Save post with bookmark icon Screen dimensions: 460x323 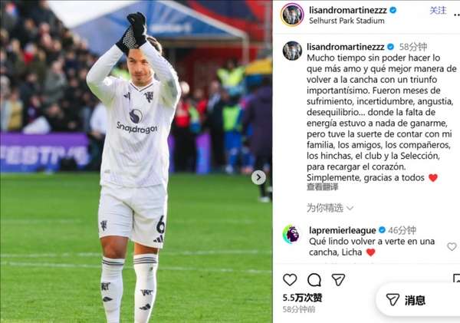coord(456,279)
